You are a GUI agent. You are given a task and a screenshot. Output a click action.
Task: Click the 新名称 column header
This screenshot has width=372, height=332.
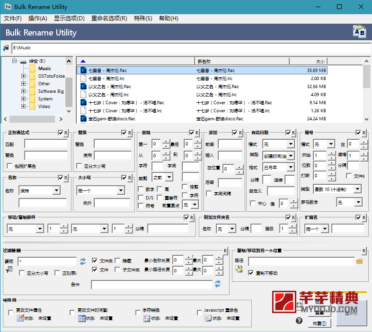pyautogui.click(x=242, y=61)
